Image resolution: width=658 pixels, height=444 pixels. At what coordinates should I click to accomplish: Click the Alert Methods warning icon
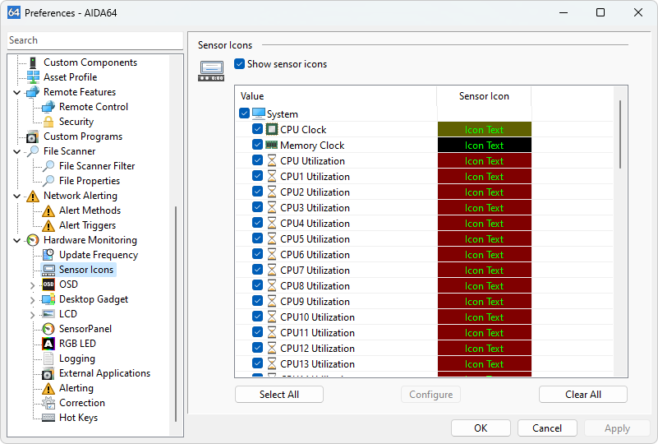48,210
